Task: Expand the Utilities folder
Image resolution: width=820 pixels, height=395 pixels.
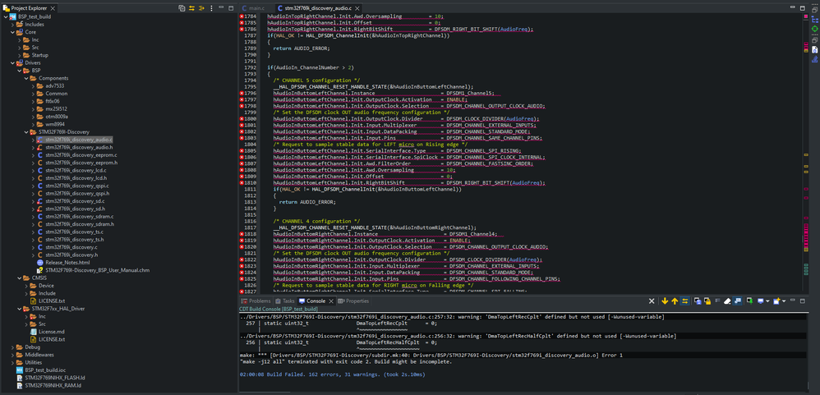Action: point(12,362)
